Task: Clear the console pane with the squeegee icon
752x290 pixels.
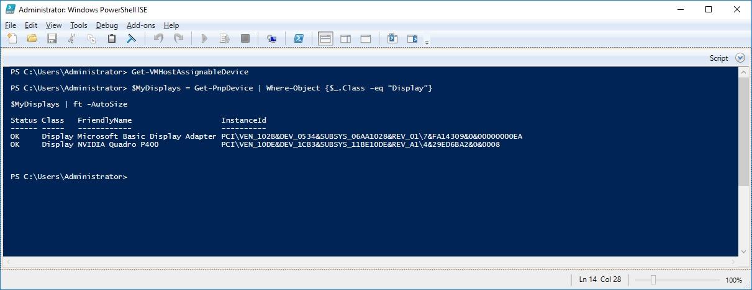Action: [132, 39]
